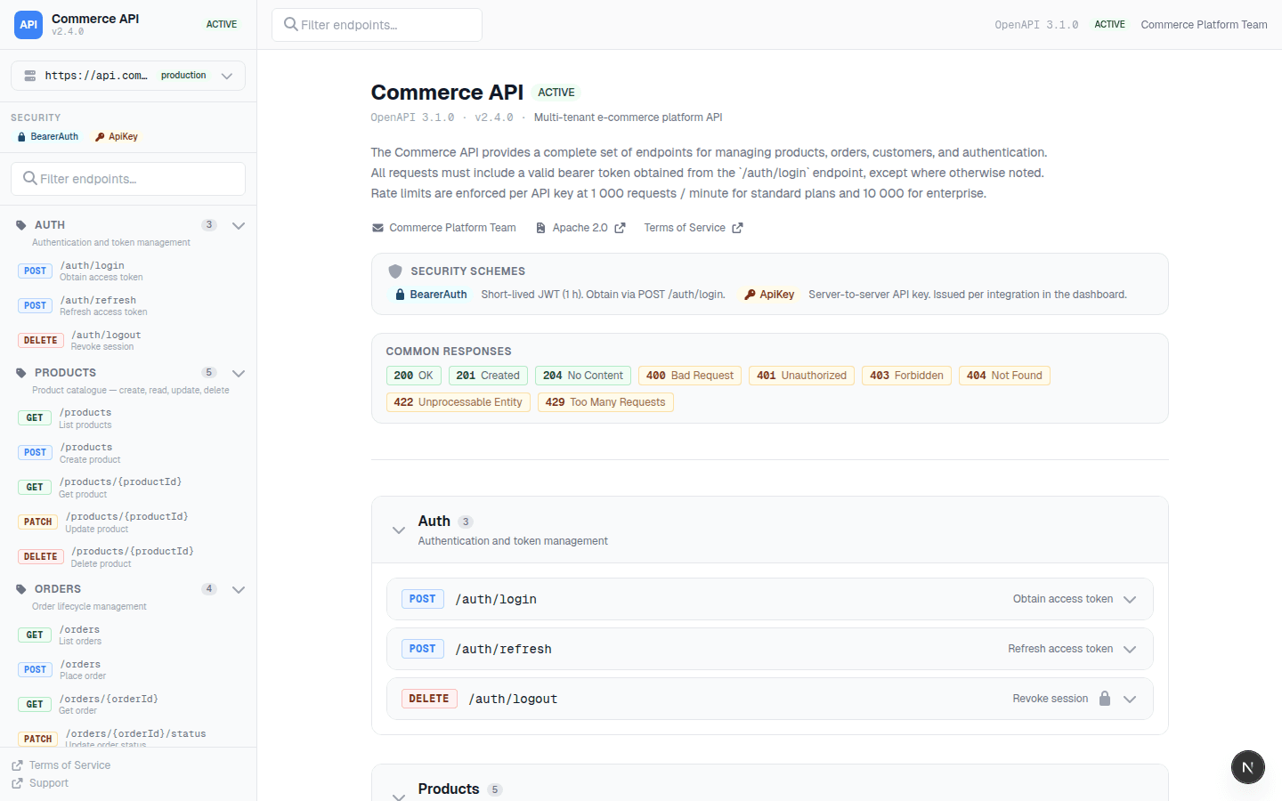This screenshot has width=1282, height=801.
Task: Open the Next.js dev tools badge
Action: 1248,767
